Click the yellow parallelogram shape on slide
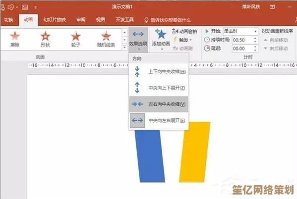Image resolution: width=297 pixels, height=199 pixels. tap(195, 152)
